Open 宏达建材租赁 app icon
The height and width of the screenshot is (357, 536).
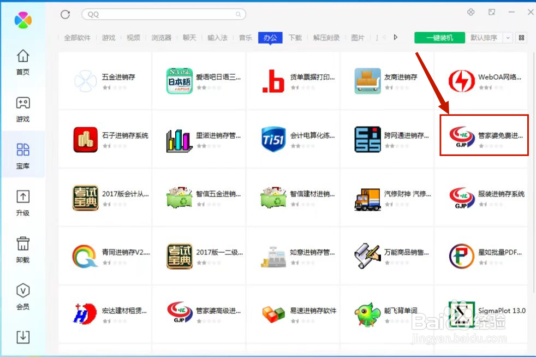tap(85, 313)
